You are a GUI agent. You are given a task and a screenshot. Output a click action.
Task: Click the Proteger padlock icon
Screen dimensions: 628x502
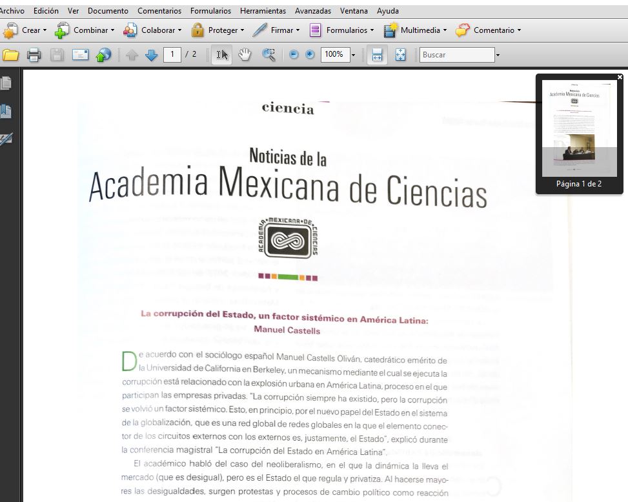click(198, 30)
